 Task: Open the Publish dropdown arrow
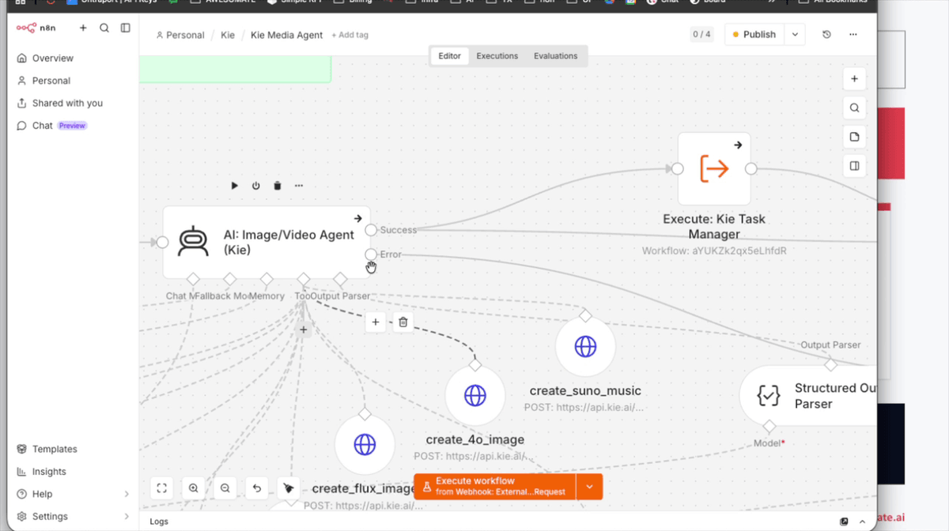795,34
